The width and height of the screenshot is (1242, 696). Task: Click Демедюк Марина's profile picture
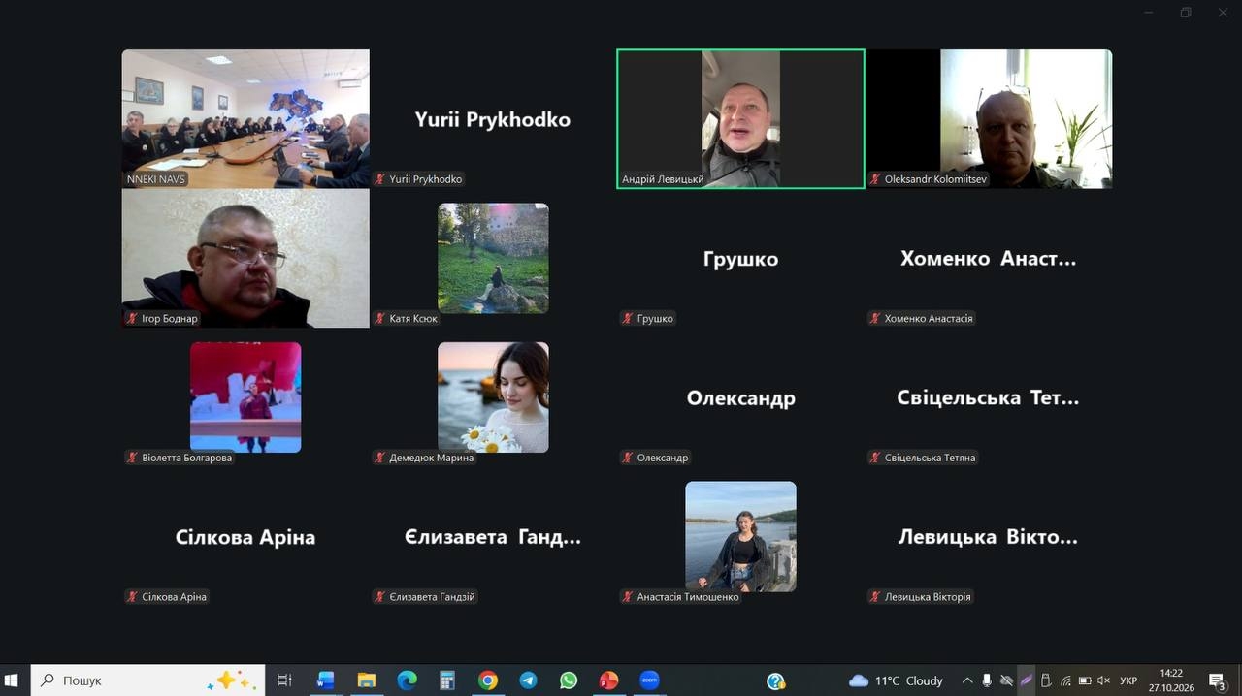click(493, 397)
